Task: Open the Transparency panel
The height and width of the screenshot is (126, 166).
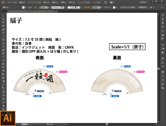Action: (x=163, y=53)
